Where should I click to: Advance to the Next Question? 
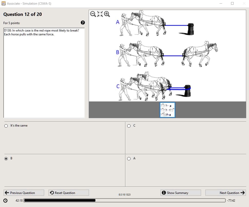[x=225, y=192]
